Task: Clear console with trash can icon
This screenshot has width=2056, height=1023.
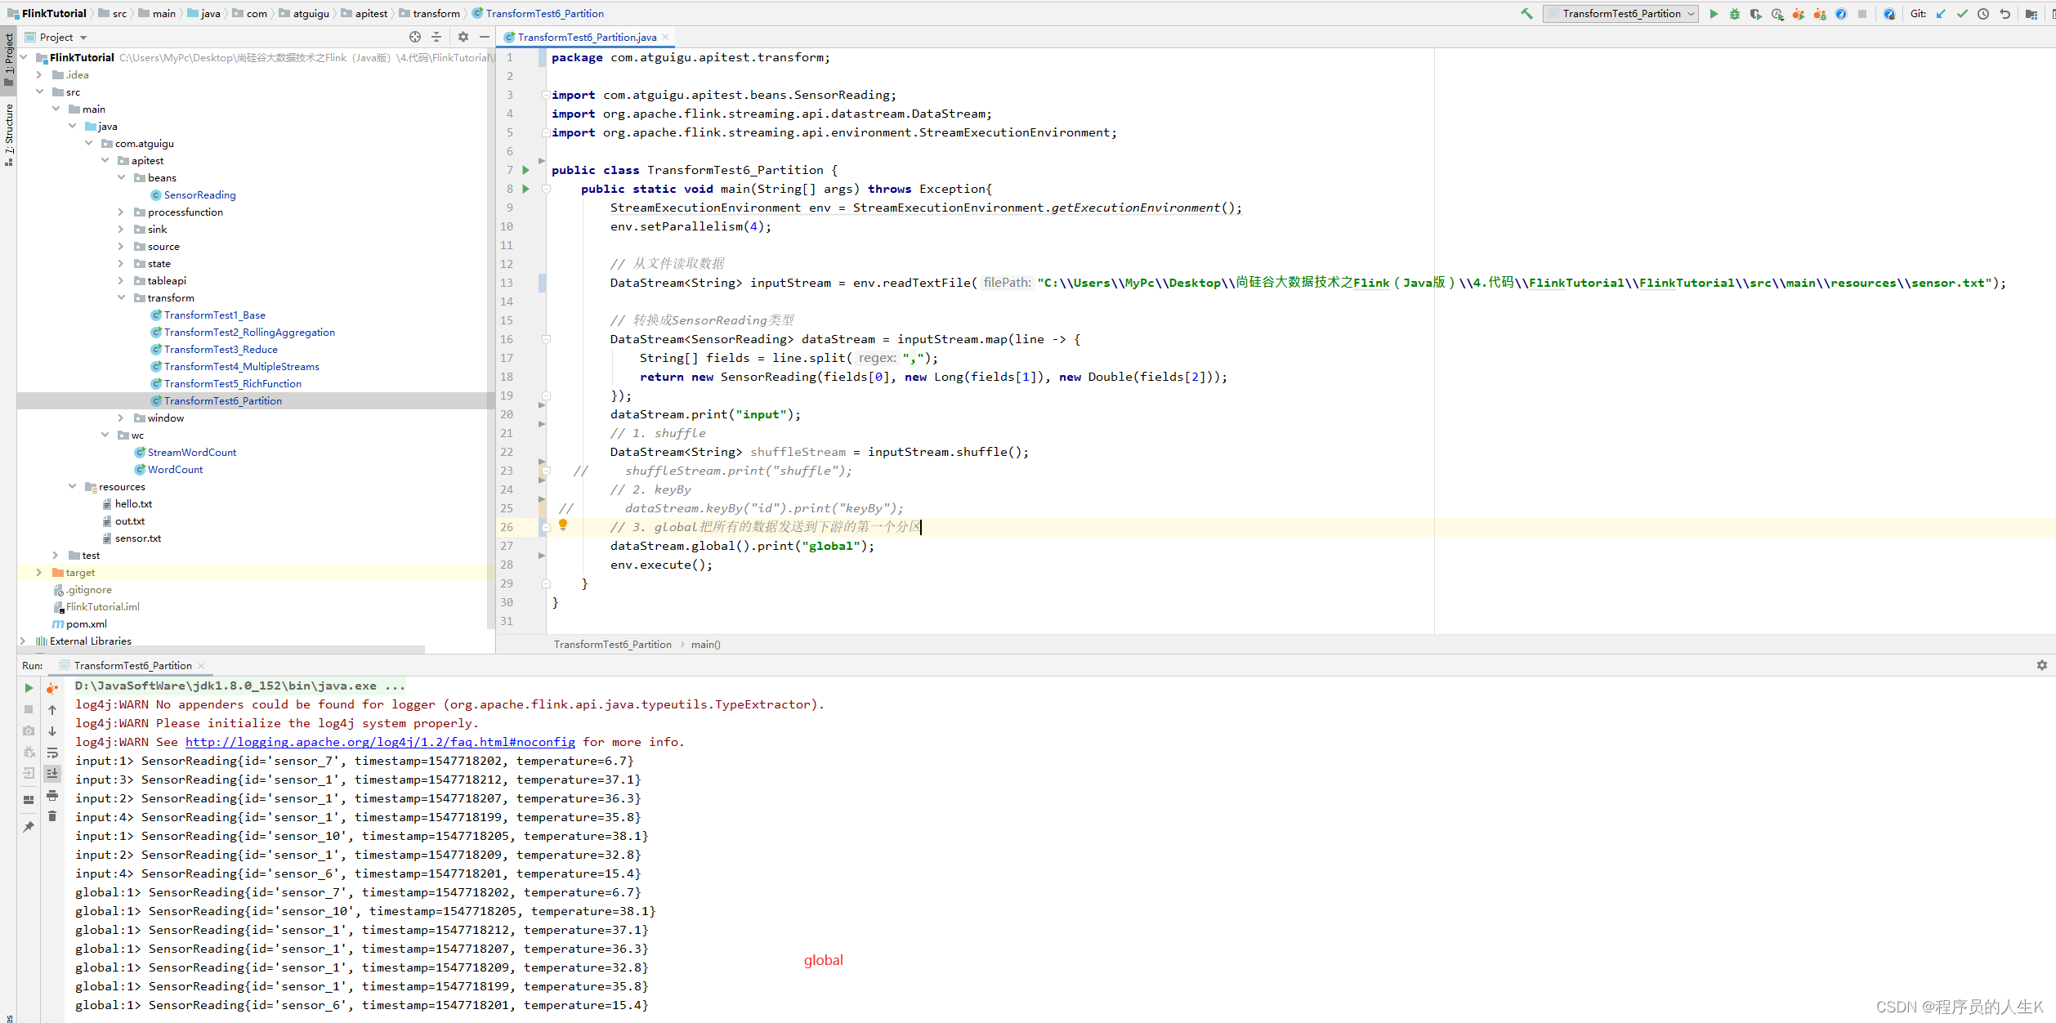Action: pyautogui.click(x=52, y=816)
